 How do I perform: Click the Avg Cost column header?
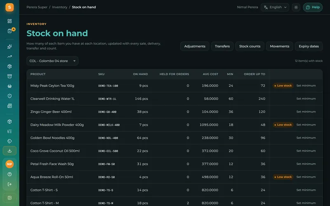210,74
